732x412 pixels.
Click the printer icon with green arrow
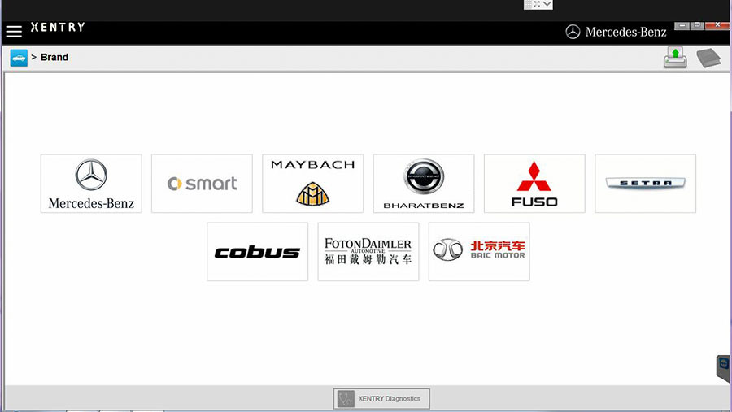[x=675, y=58]
